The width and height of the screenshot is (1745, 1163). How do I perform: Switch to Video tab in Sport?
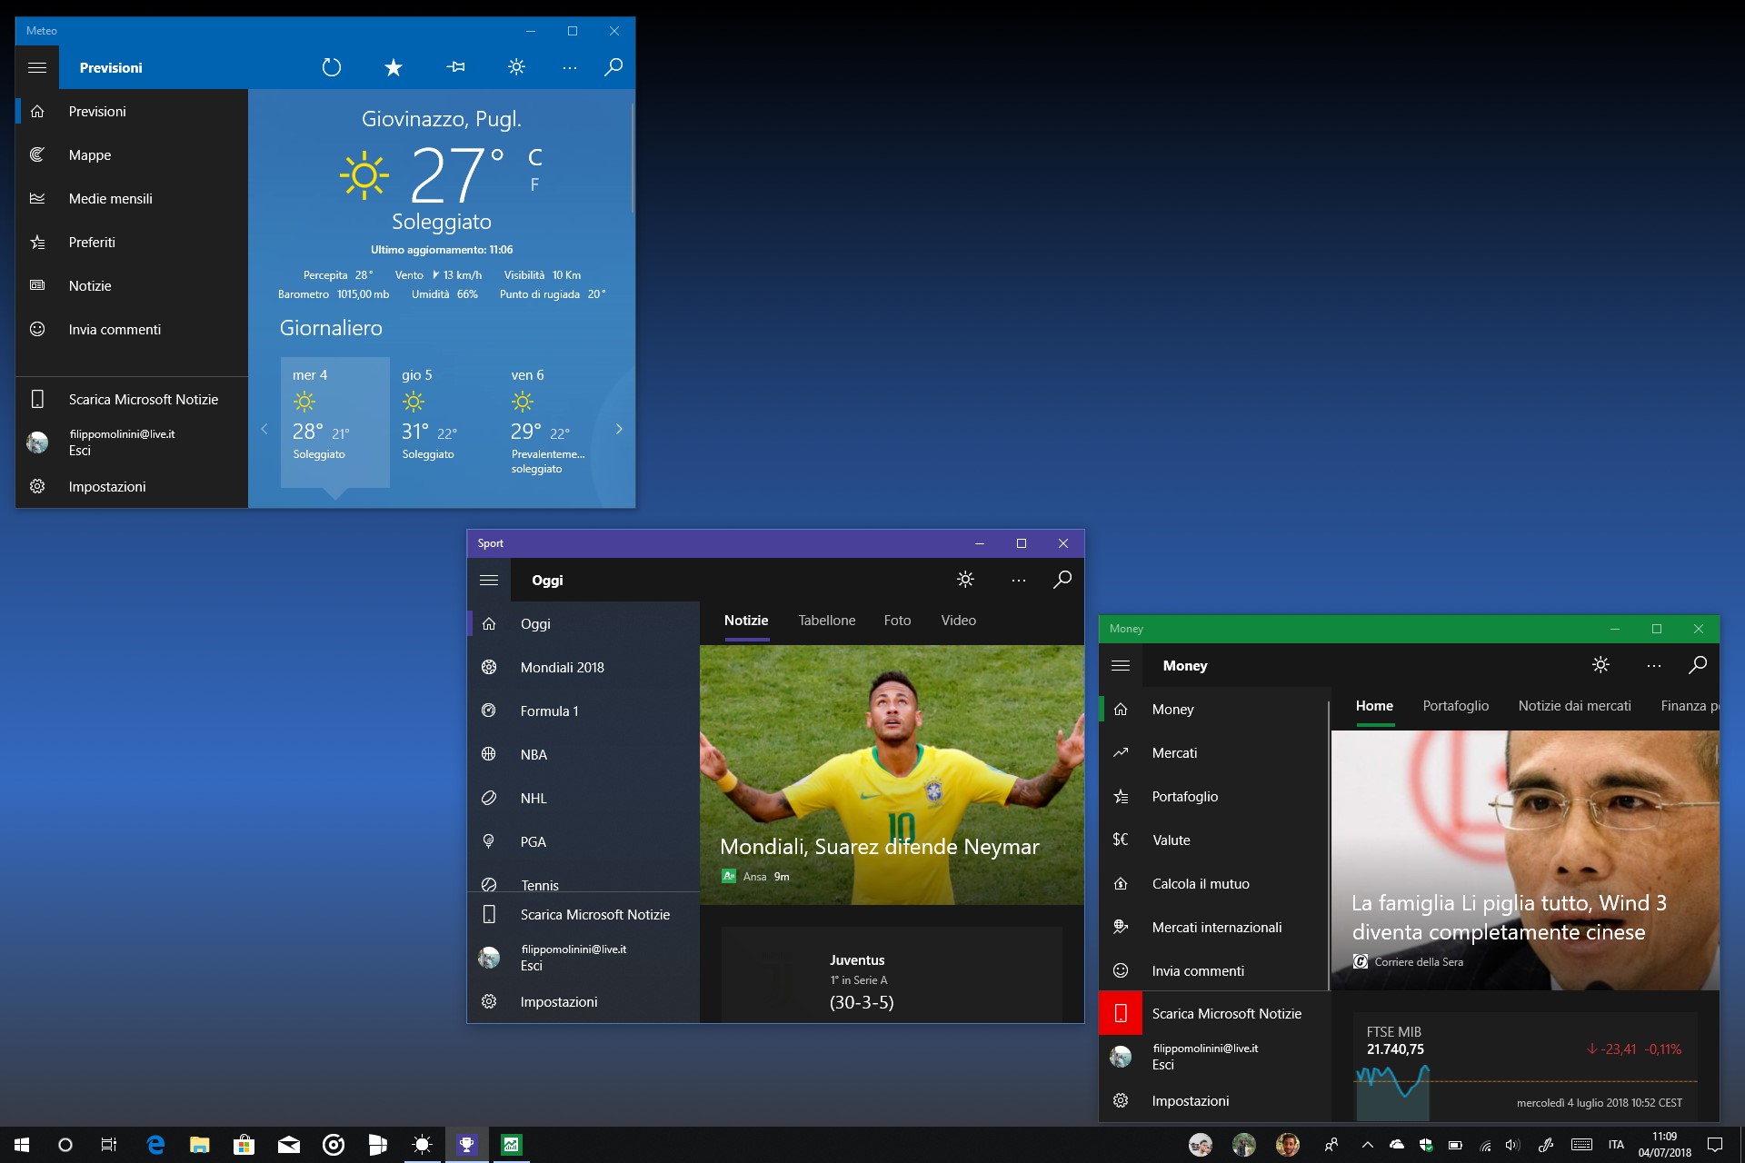point(959,621)
